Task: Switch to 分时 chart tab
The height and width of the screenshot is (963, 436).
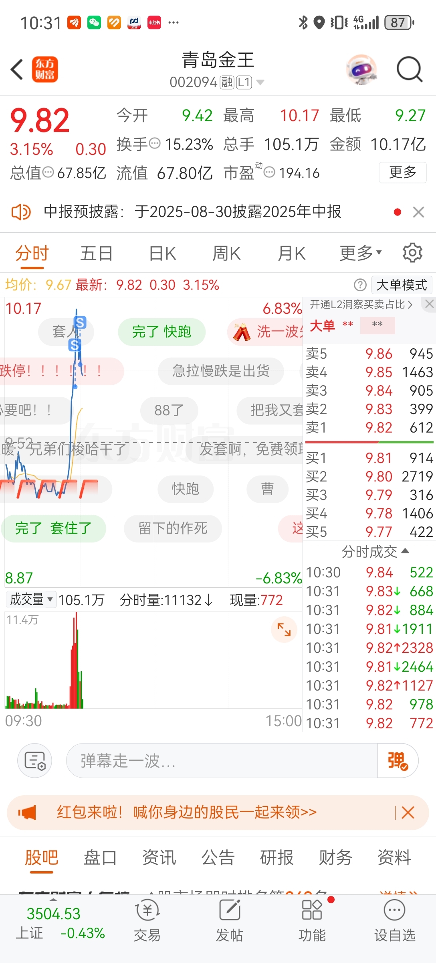Action: 32,254
